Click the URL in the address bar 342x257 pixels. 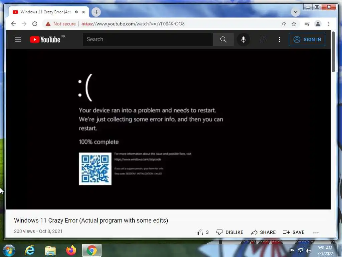(x=133, y=24)
